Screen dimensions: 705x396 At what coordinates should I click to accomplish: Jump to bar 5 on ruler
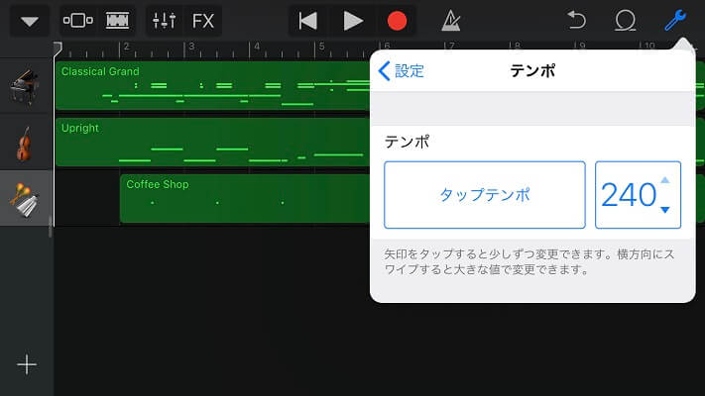pos(321,49)
